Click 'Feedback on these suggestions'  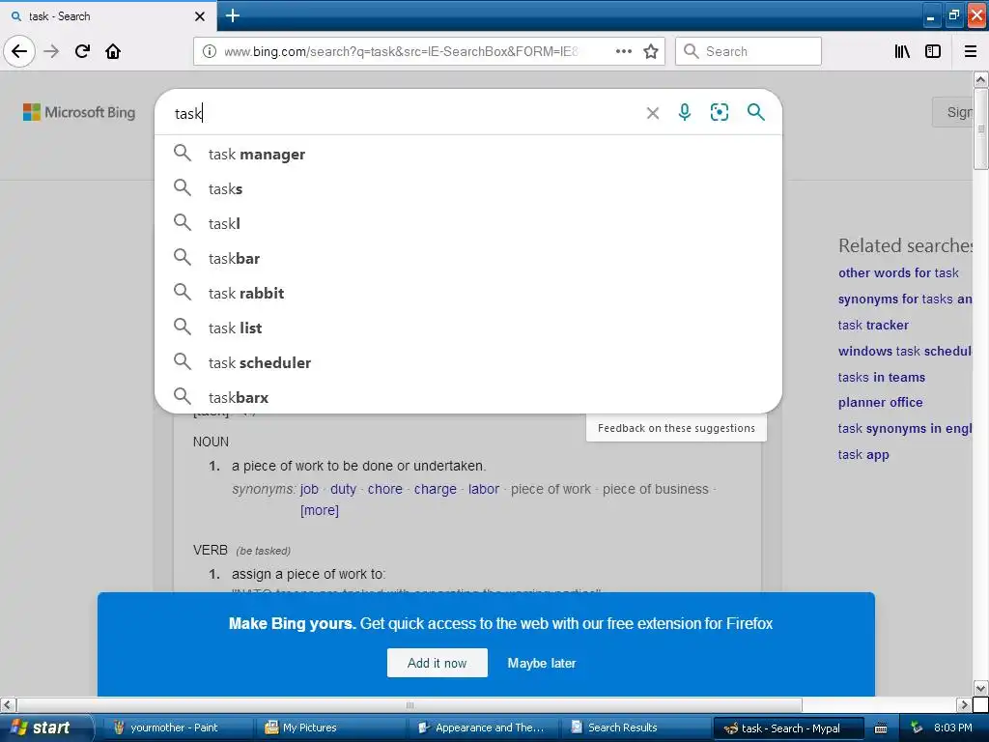pos(676,428)
